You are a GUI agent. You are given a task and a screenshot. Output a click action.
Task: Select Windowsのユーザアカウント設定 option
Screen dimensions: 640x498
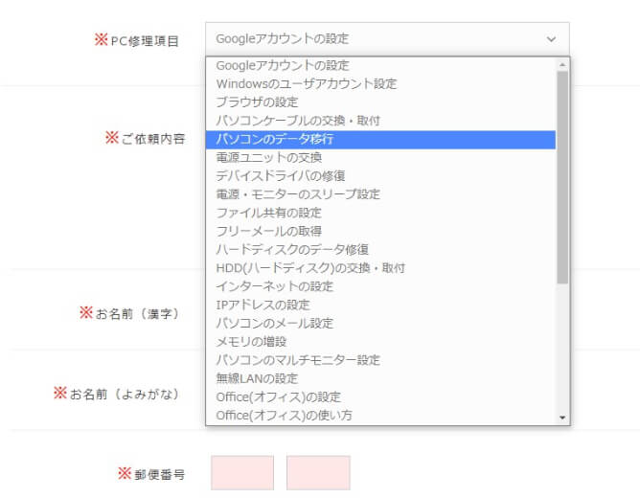[380, 83]
